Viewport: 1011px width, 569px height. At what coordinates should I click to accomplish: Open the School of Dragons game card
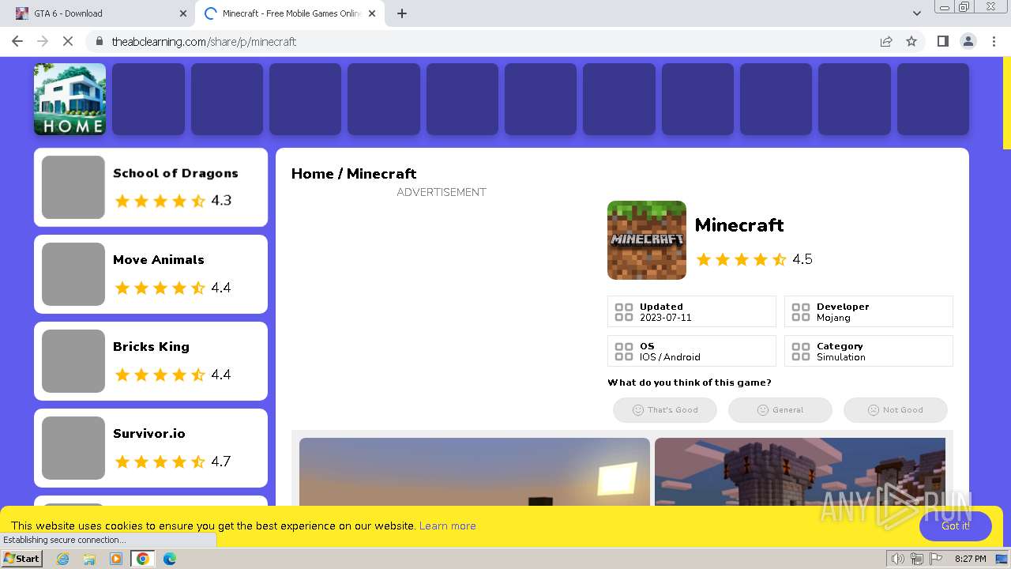click(151, 187)
